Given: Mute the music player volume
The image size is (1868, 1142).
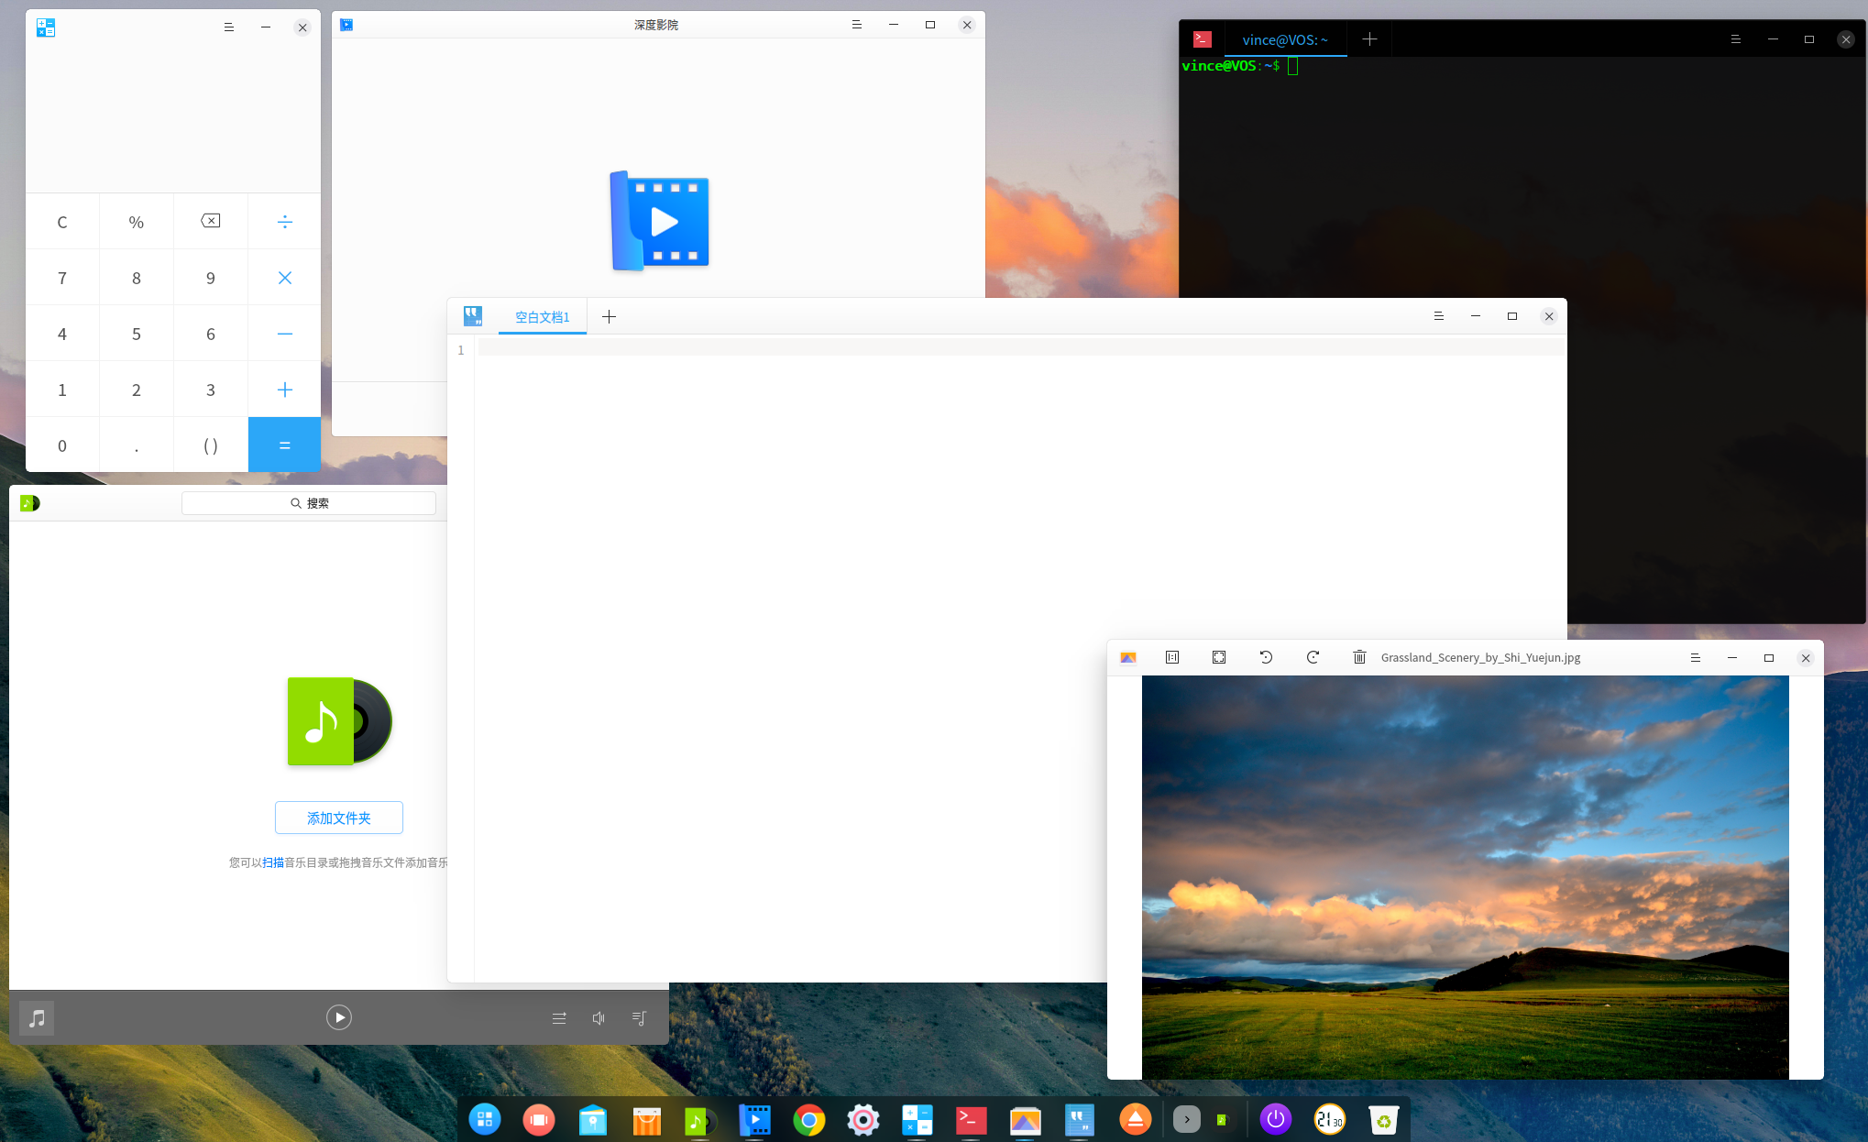Looking at the screenshot, I should point(599,1017).
